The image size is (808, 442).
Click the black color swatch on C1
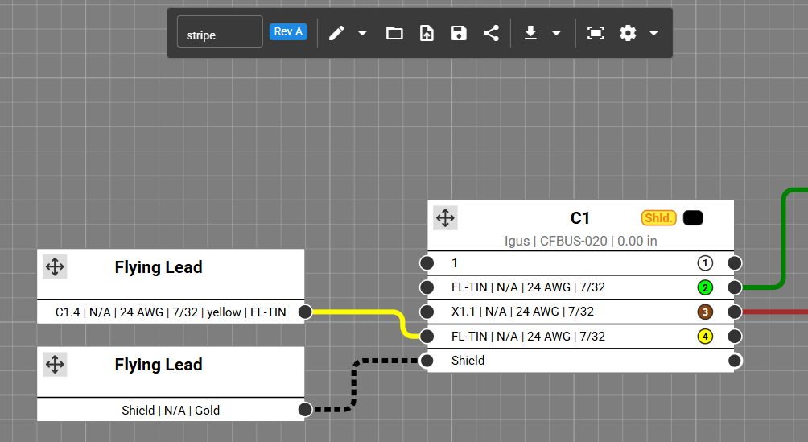pyautogui.click(x=693, y=218)
